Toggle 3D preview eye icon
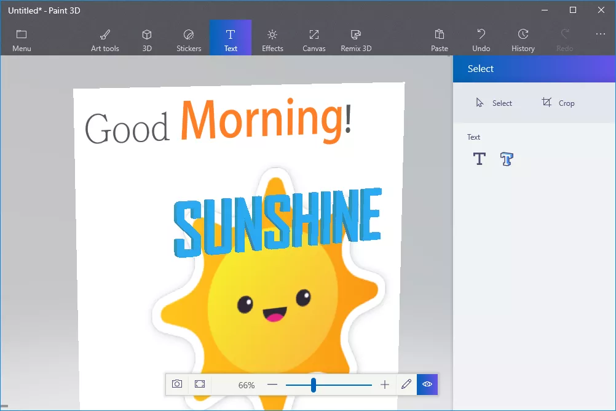This screenshot has height=411, width=616. (427, 385)
